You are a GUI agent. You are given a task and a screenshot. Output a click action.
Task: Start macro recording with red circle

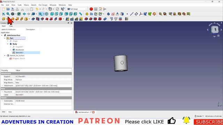[x=91, y=9]
